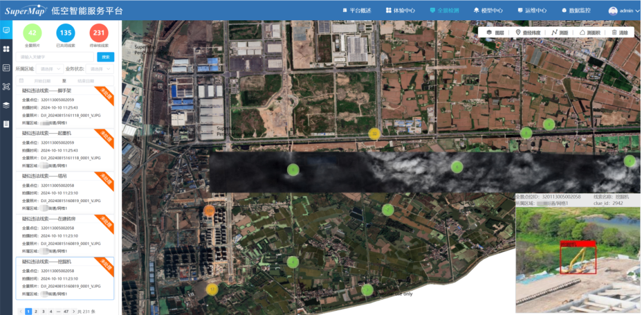This screenshot has height=315, width=642.
Task: Open the checklist icon in the sidebar
Action: pos(6,68)
